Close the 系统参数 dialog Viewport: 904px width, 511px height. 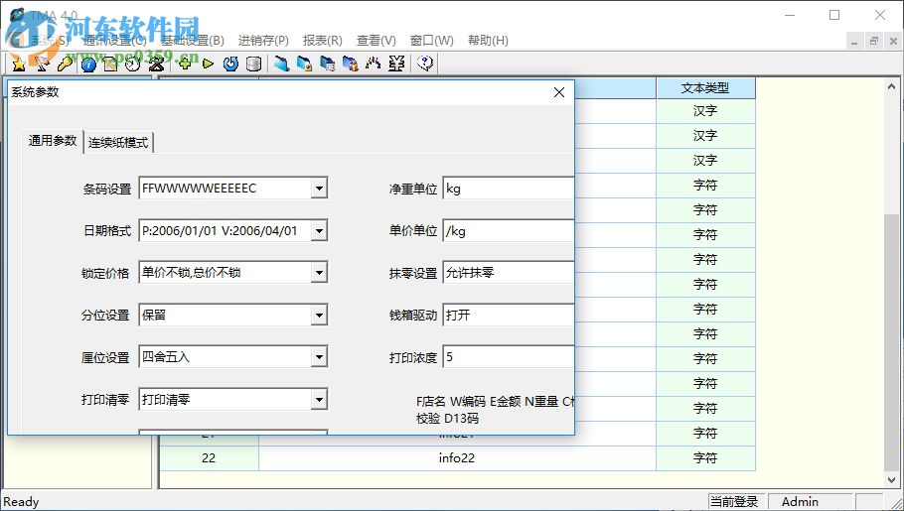[x=558, y=92]
